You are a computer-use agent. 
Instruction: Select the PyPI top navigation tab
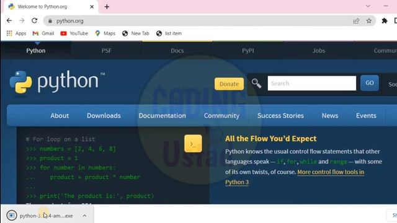248,51
